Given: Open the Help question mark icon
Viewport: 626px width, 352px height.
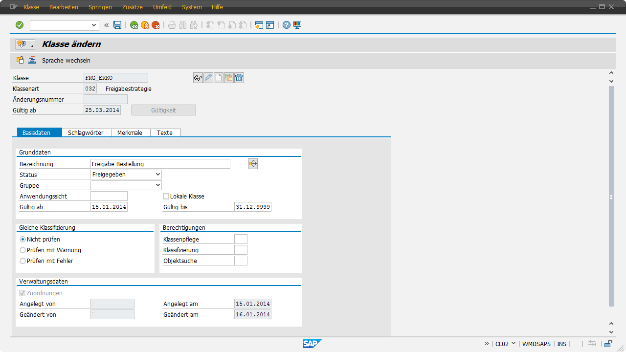Looking at the screenshot, I should tap(287, 25).
